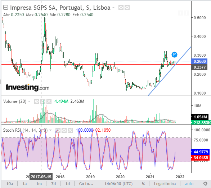Select the blue ascending trend line drawing
Image resolution: width=211 pixels, height=188 pixels.
[x=170, y=71]
